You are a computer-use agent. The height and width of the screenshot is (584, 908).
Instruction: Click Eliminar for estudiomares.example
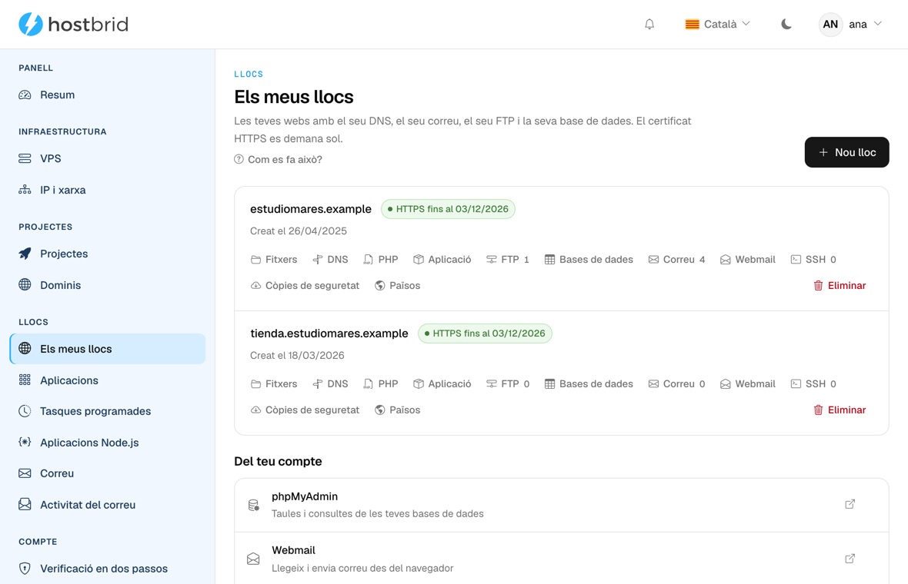840,286
